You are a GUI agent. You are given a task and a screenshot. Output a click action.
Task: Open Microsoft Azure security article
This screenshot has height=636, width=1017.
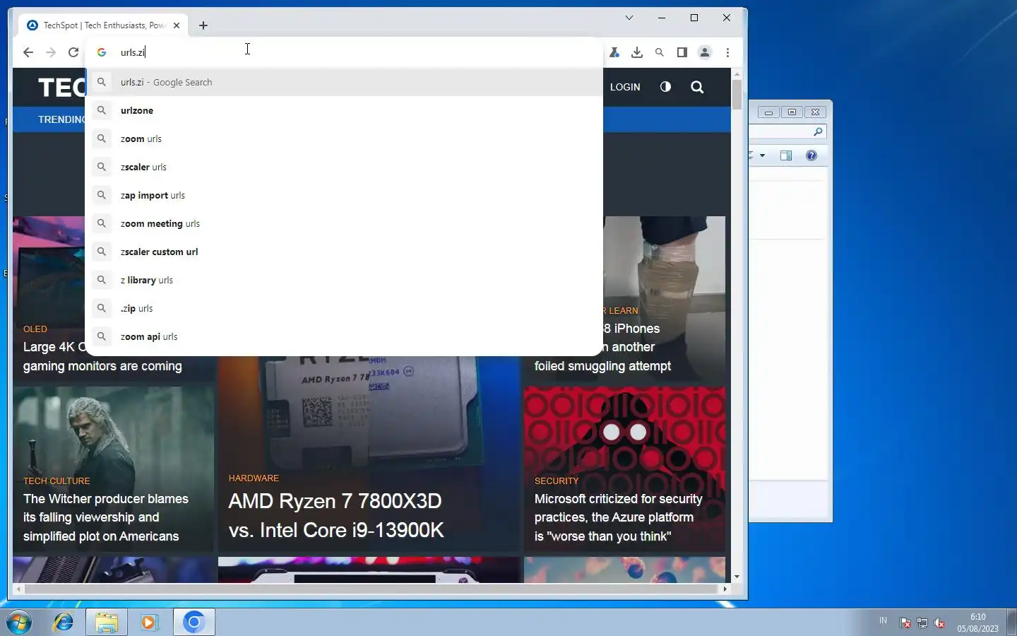[618, 517]
